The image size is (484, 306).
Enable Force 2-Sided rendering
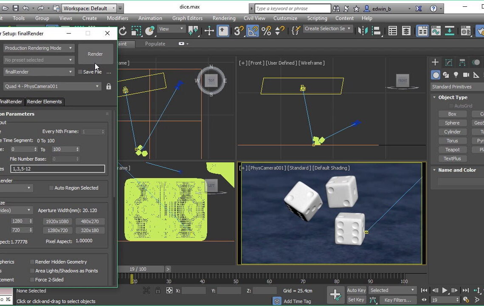tap(32, 280)
